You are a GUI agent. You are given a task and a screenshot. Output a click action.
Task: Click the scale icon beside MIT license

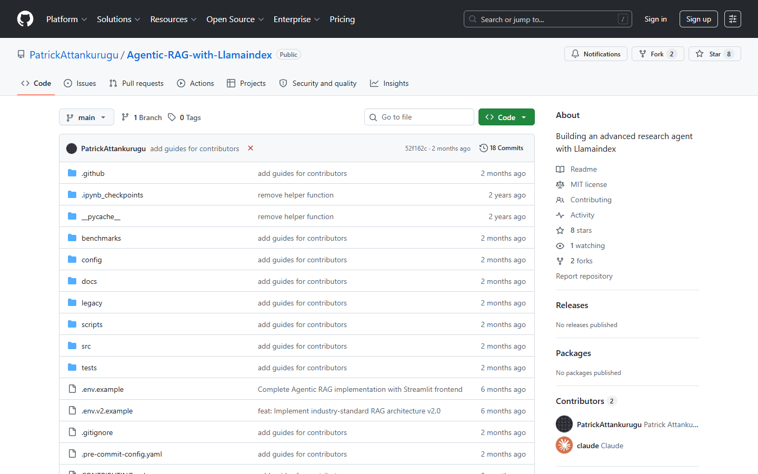click(x=560, y=184)
